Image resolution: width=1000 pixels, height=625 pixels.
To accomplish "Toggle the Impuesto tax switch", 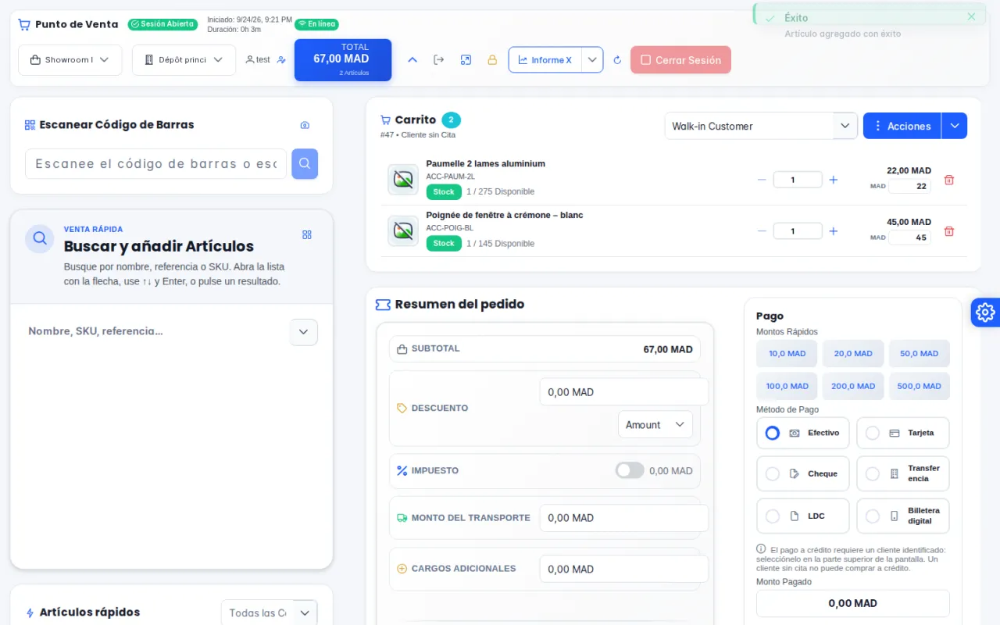I will pyautogui.click(x=630, y=470).
